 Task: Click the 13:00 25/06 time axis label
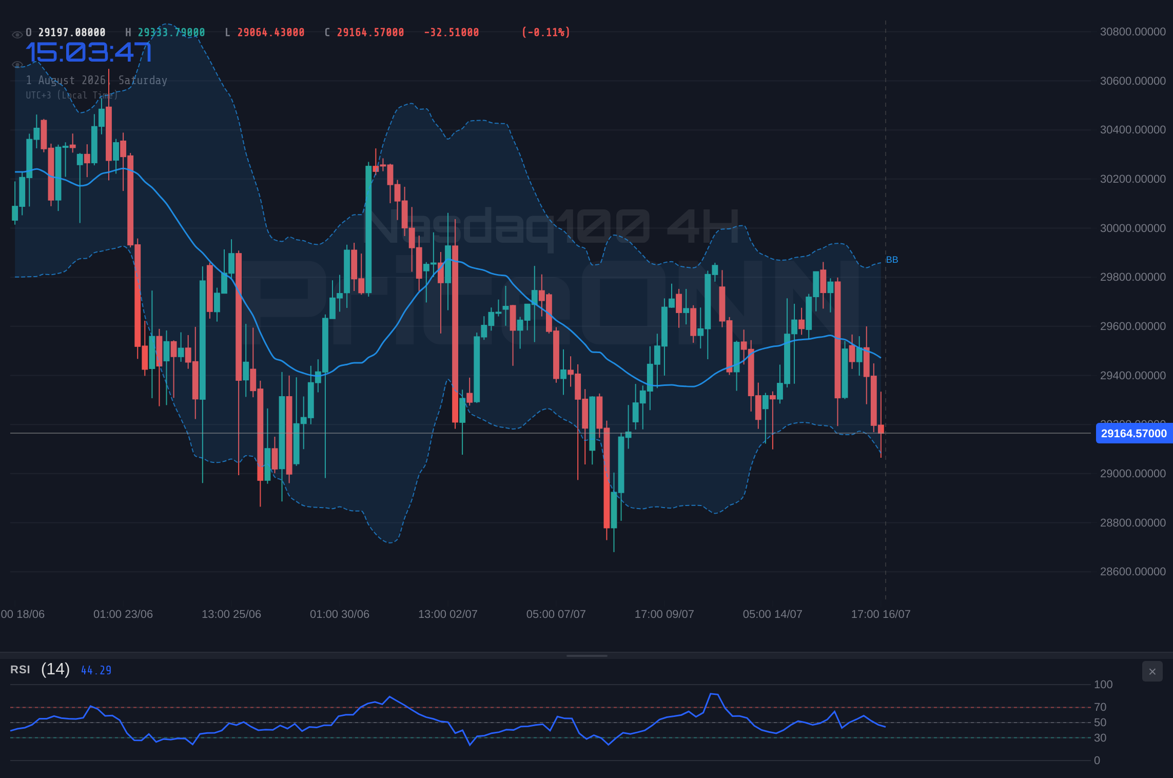pos(231,614)
